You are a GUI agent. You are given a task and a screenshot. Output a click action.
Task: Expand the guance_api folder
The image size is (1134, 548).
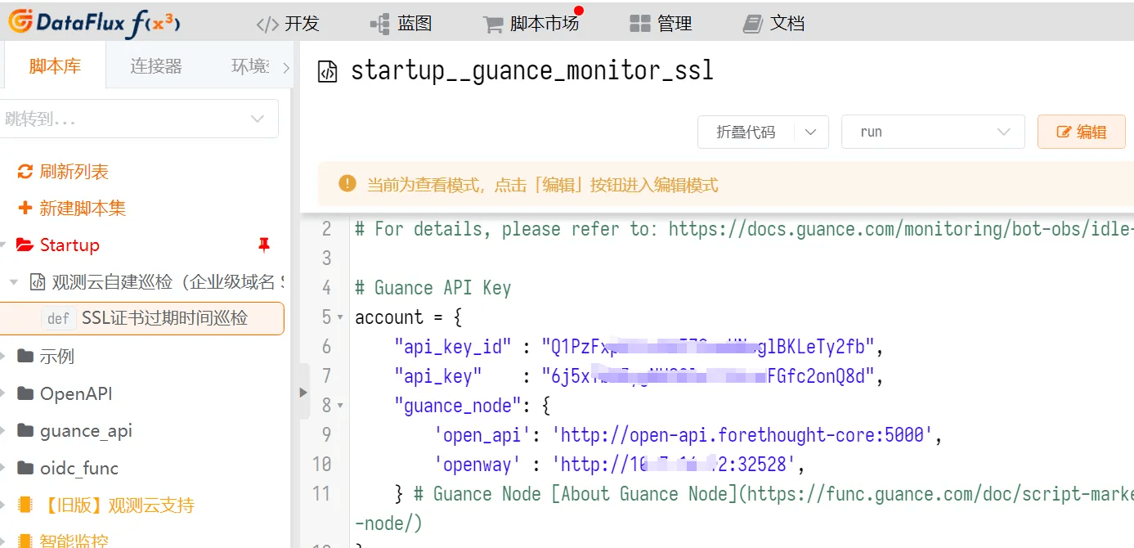(3, 430)
